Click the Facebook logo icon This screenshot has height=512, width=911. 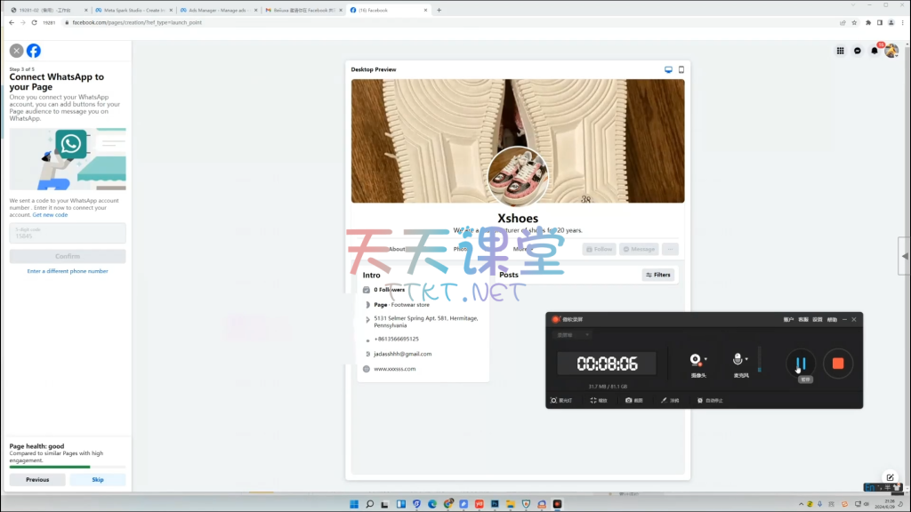coord(34,51)
